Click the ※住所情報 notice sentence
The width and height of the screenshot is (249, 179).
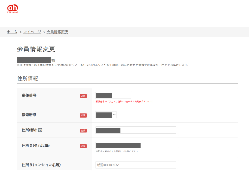pos(103,65)
